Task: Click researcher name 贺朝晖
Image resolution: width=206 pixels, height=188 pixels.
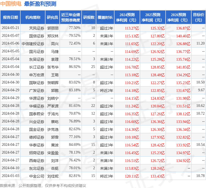Action: tap(53, 83)
